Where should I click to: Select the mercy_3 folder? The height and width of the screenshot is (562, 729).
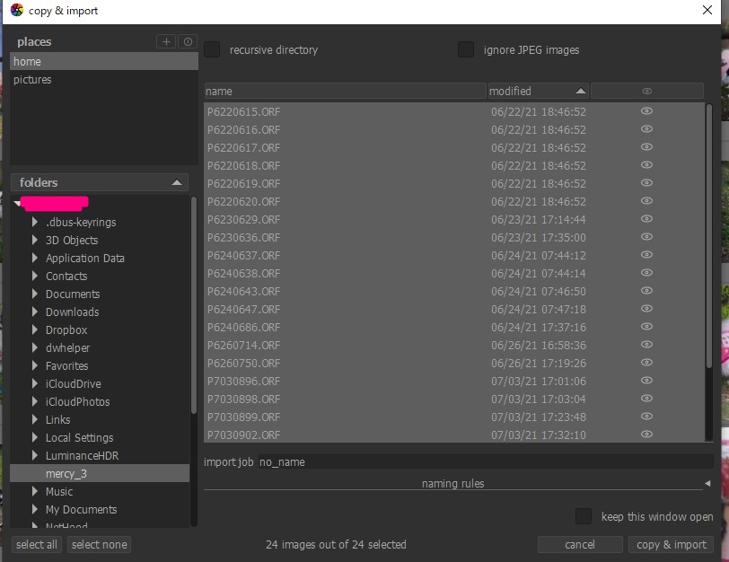[x=100, y=474]
